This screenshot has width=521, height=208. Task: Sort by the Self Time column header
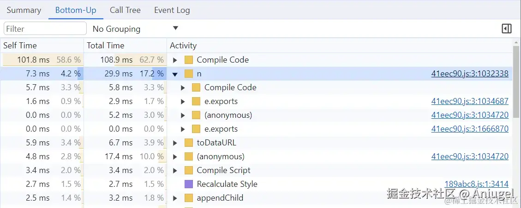tap(20, 46)
